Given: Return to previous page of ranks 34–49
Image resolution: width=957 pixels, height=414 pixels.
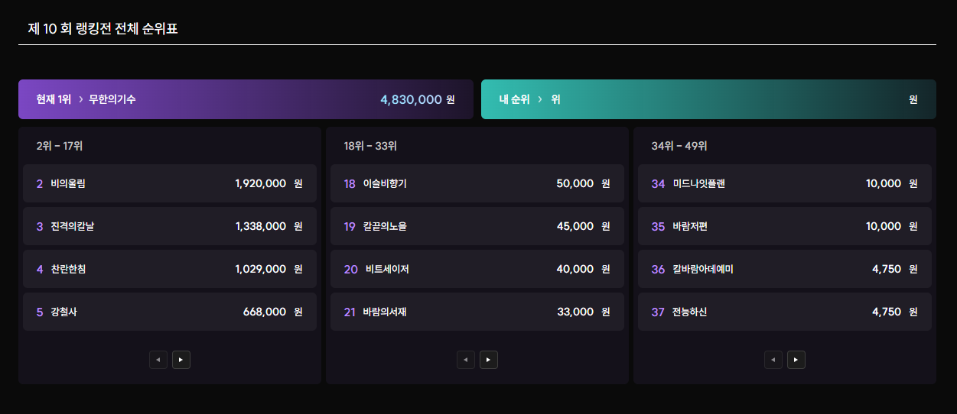Looking at the screenshot, I should pyautogui.click(x=773, y=359).
